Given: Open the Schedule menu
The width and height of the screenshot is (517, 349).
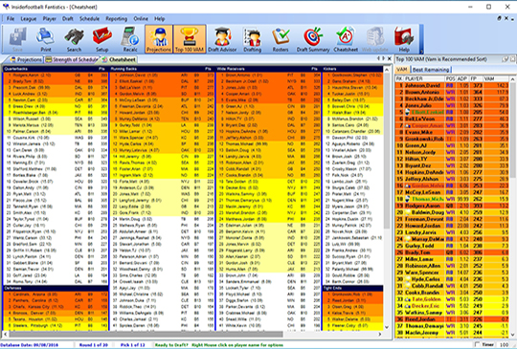Looking at the screenshot, I should coord(89,19).
